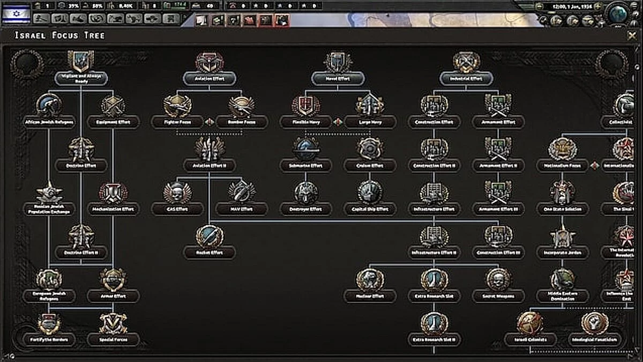Click the Israel flag to open politics
The width and height of the screenshot is (643, 362).
point(16,12)
